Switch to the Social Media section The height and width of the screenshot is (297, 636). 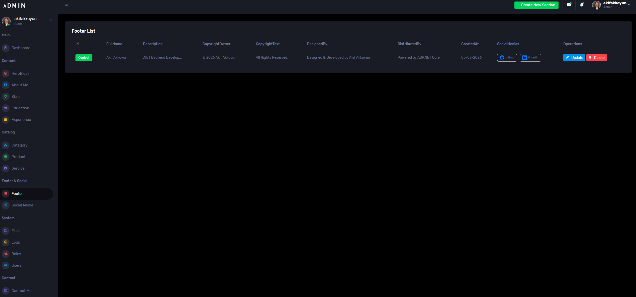click(22, 205)
